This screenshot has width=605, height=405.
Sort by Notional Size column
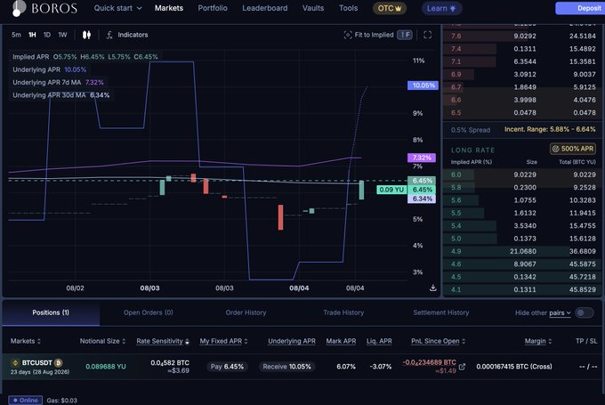[x=102, y=341]
